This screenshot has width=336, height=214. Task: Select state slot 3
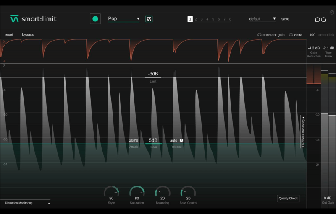tap(202, 19)
